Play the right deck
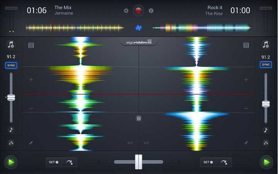This screenshot has width=278, height=174. point(266,162)
